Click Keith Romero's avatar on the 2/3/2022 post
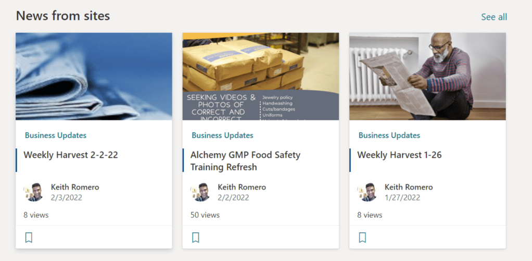 [x=34, y=192]
